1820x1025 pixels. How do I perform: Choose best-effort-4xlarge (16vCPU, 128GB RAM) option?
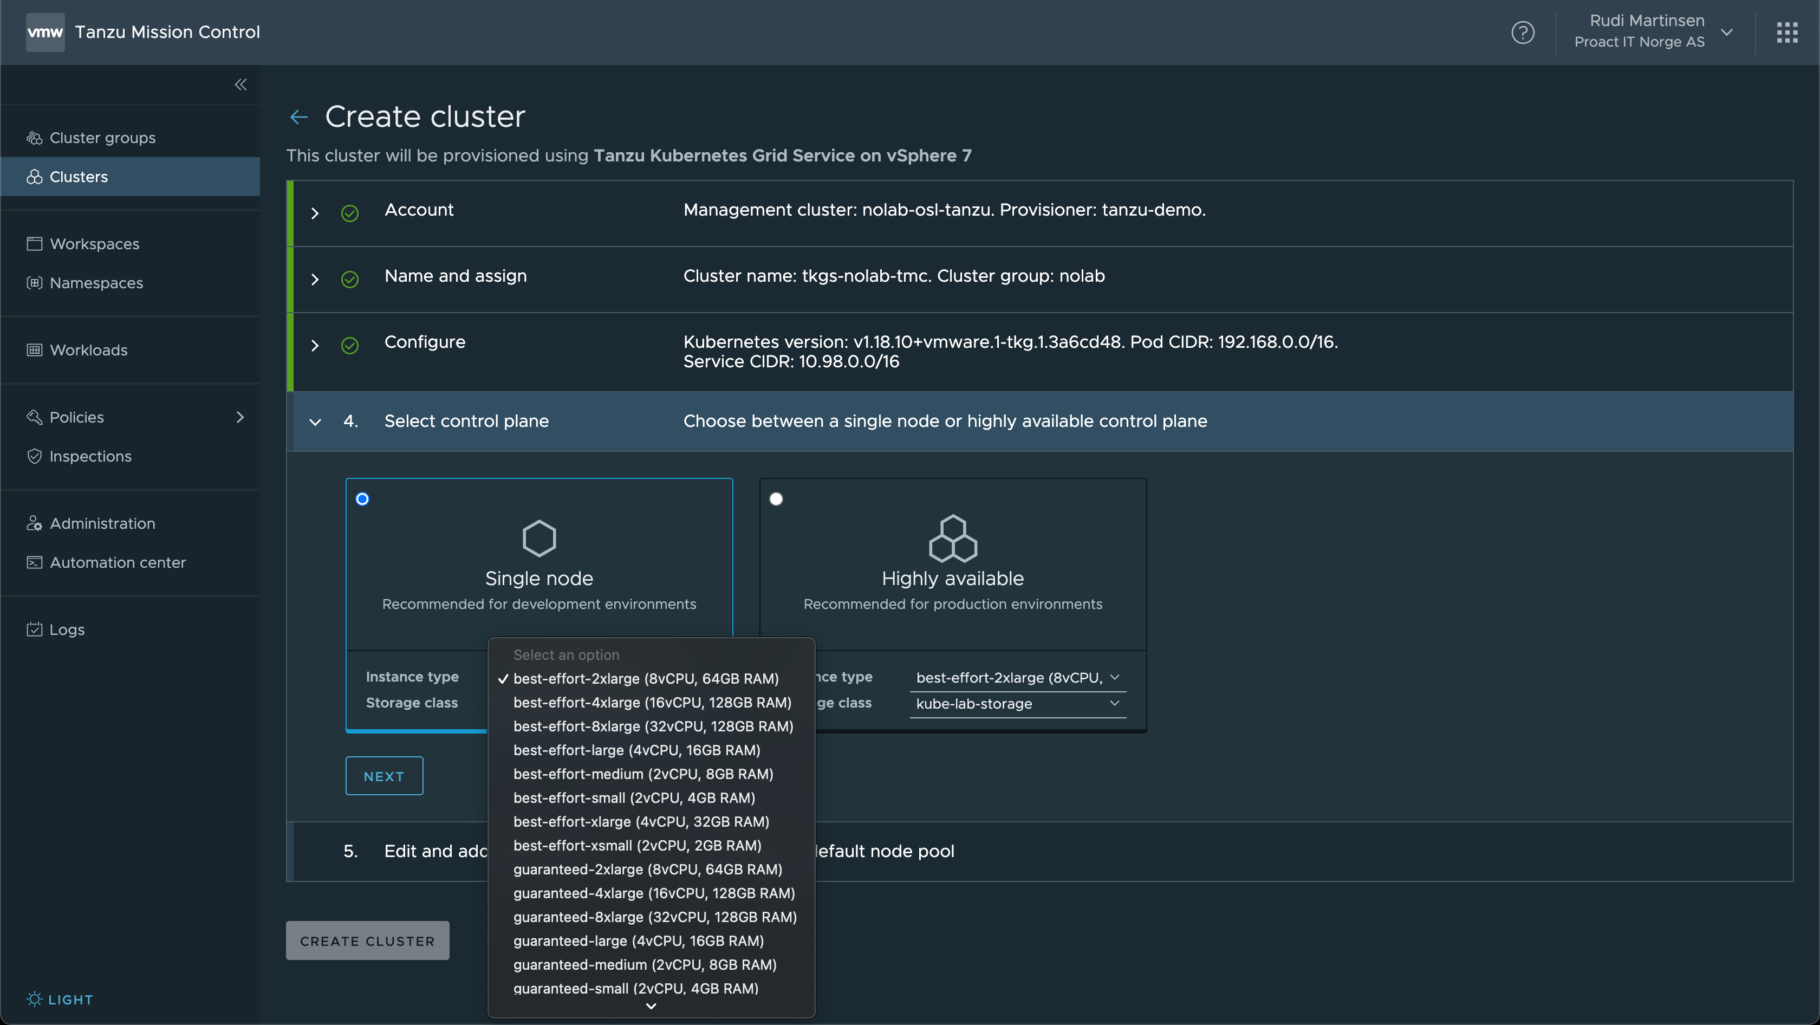[x=652, y=703]
